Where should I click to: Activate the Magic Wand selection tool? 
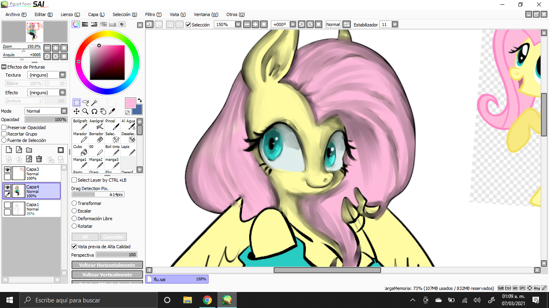coord(94,103)
